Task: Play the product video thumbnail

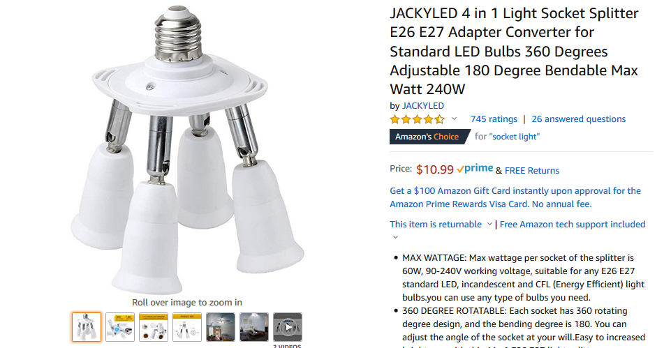Action: coord(288,327)
